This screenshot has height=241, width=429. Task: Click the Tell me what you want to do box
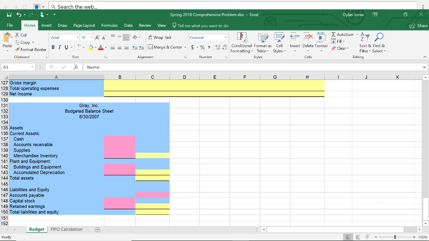click(200, 26)
